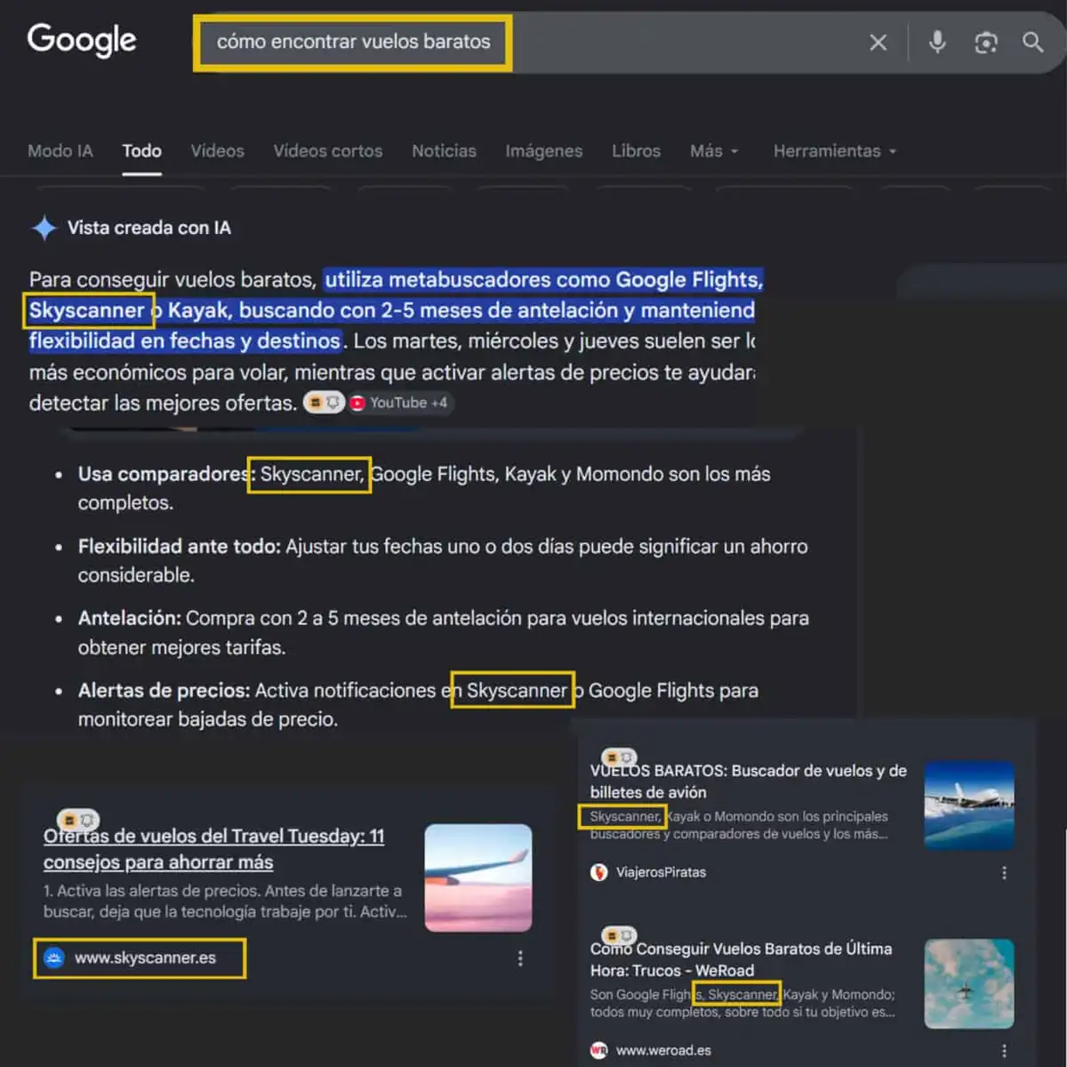1067x1067 pixels.
Task: Open the three-dot menu for weroad.es result
Action: (1005, 1051)
